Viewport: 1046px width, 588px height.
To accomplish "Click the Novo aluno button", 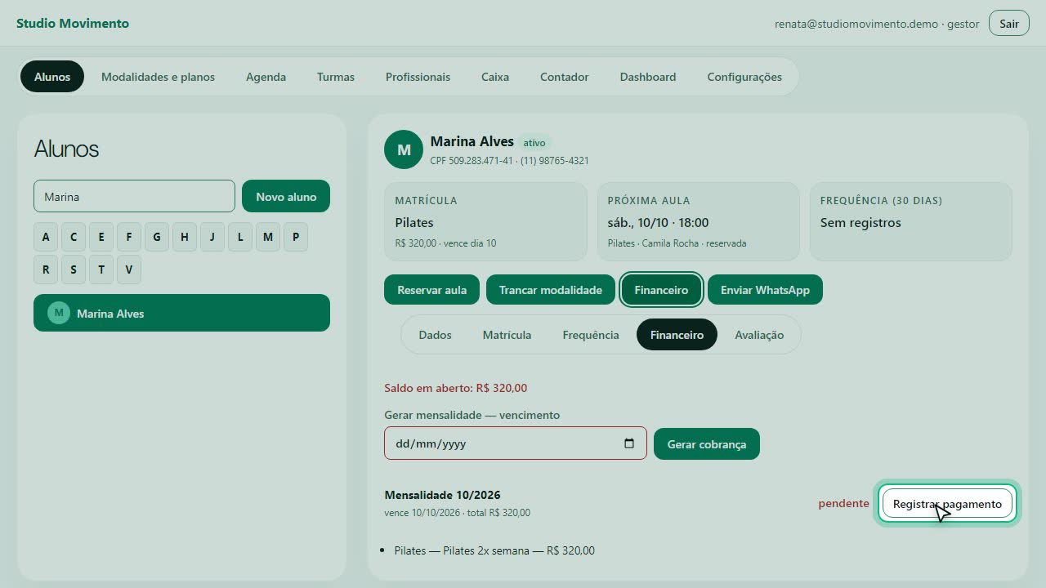I will pyautogui.click(x=286, y=196).
